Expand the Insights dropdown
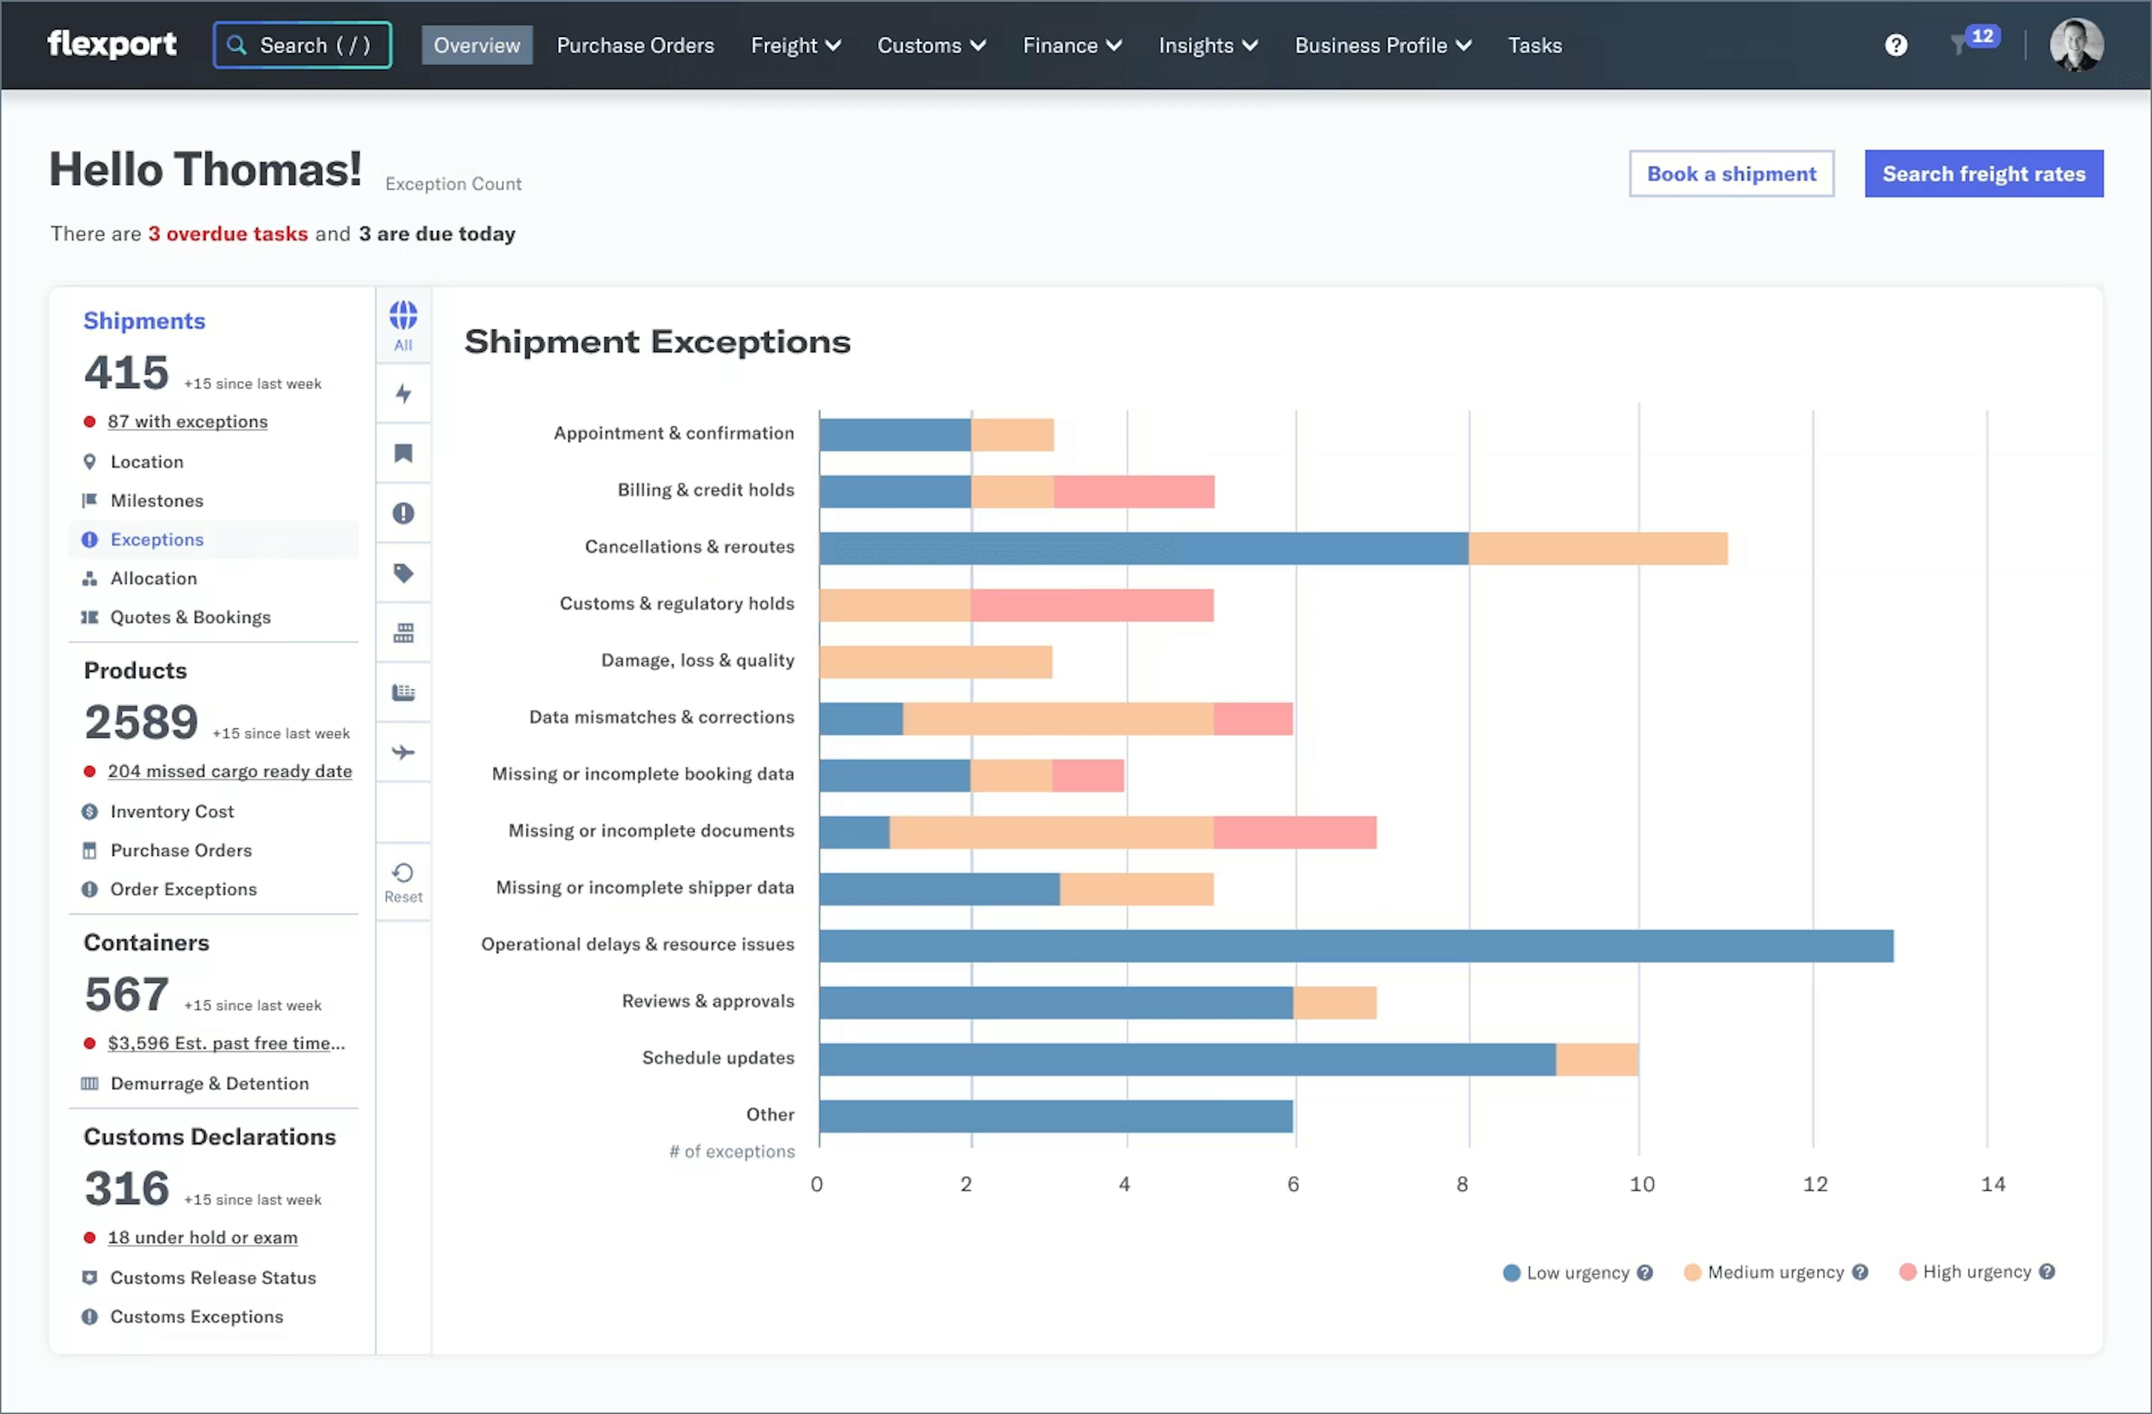This screenshot has width=2152, height=1414. (1207, 44)
